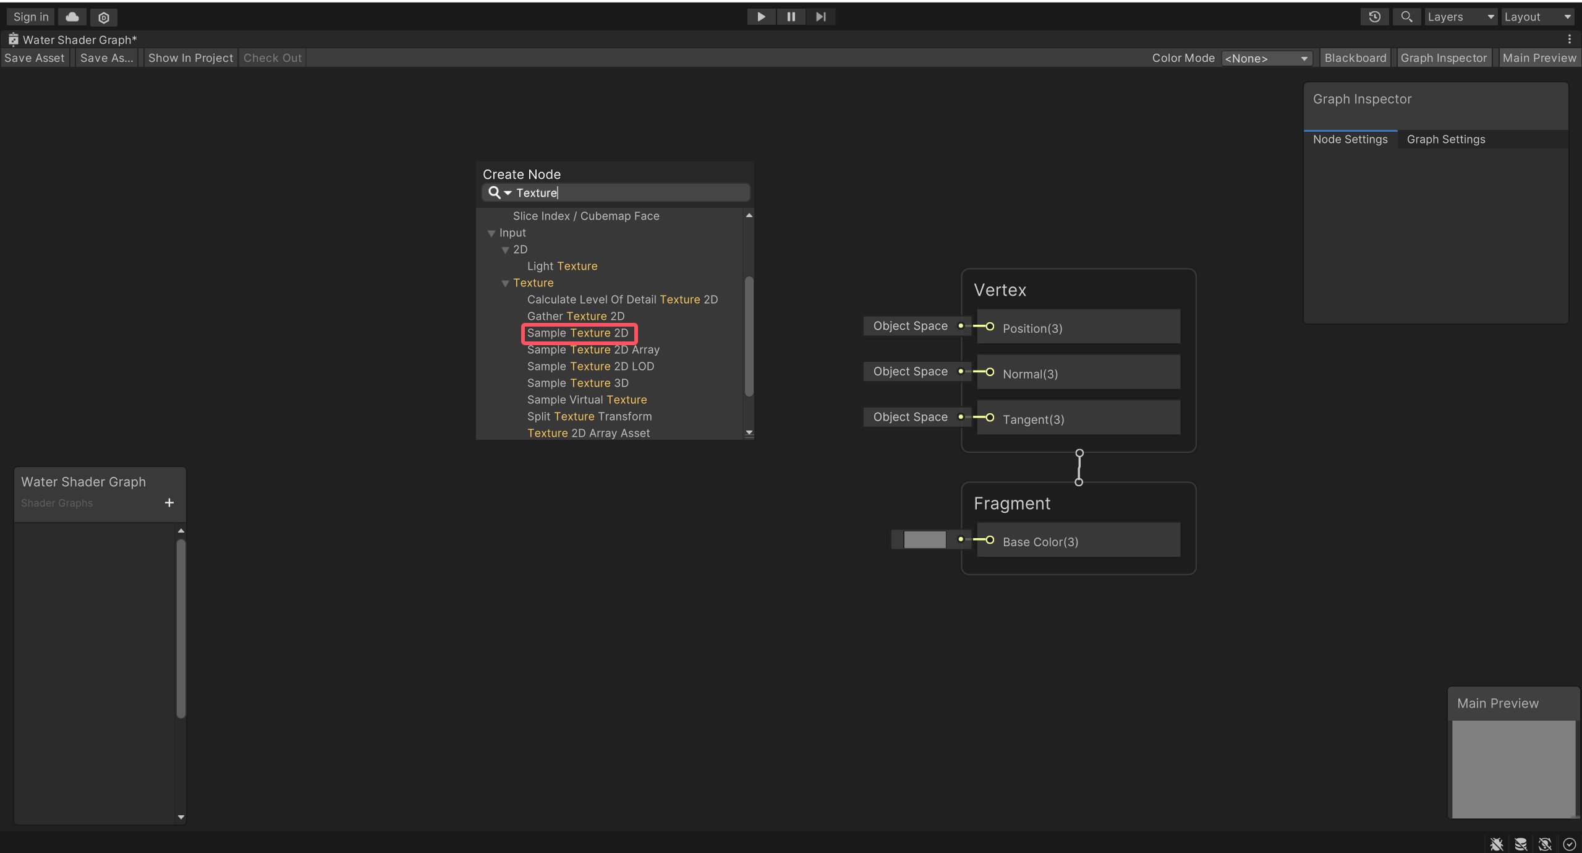Click the Main Preview thumbnail area

tap(1513, 769)
